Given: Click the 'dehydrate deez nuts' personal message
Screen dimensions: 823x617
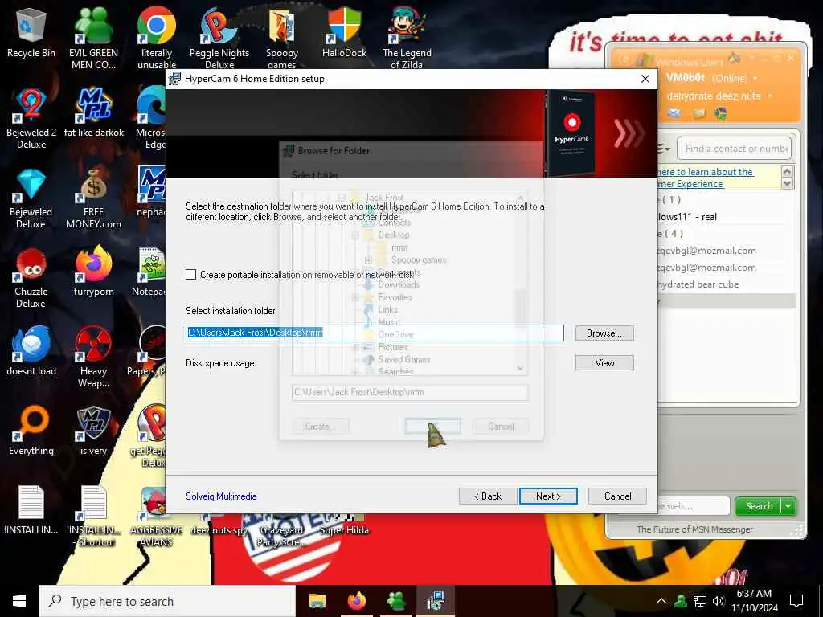Looking at the screenshot, I should pos(714,96).
